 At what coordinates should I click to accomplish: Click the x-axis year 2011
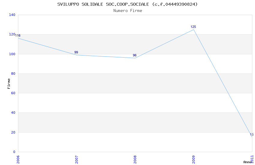tap(252, 160)
